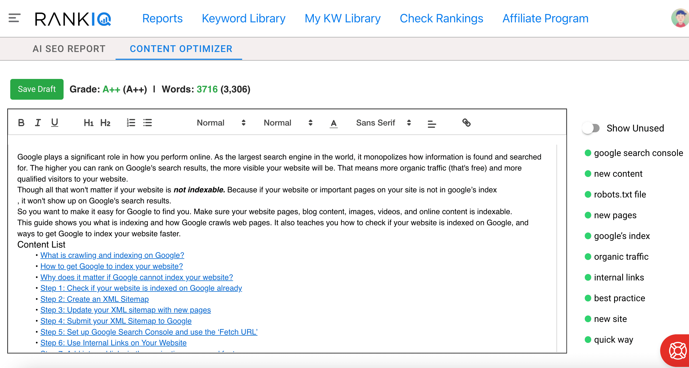
Task: Format selected text as Heading 2
Action: (x=105, y=123)
